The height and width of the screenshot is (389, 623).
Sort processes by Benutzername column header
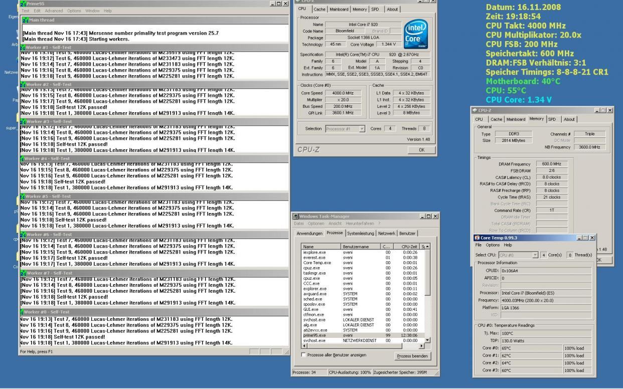361,247
